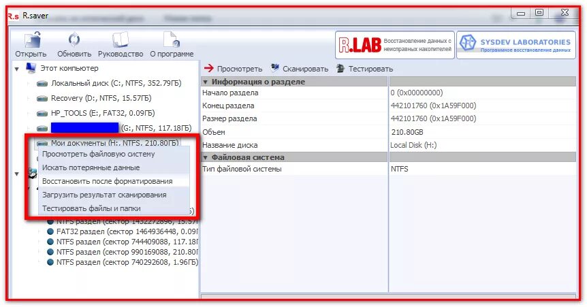
Task: Click drive icon of Мои документы H:
Action: [x=42, y=143]
